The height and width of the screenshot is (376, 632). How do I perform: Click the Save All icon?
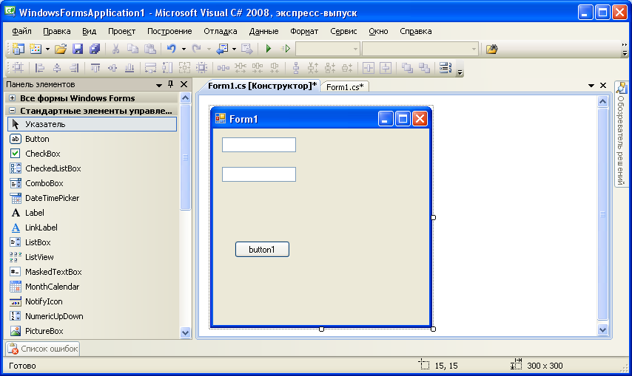click(95, 49)
